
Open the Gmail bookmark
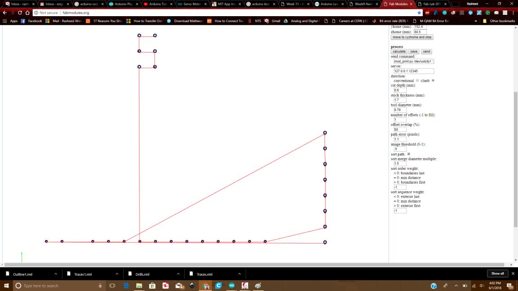point(273,21)
